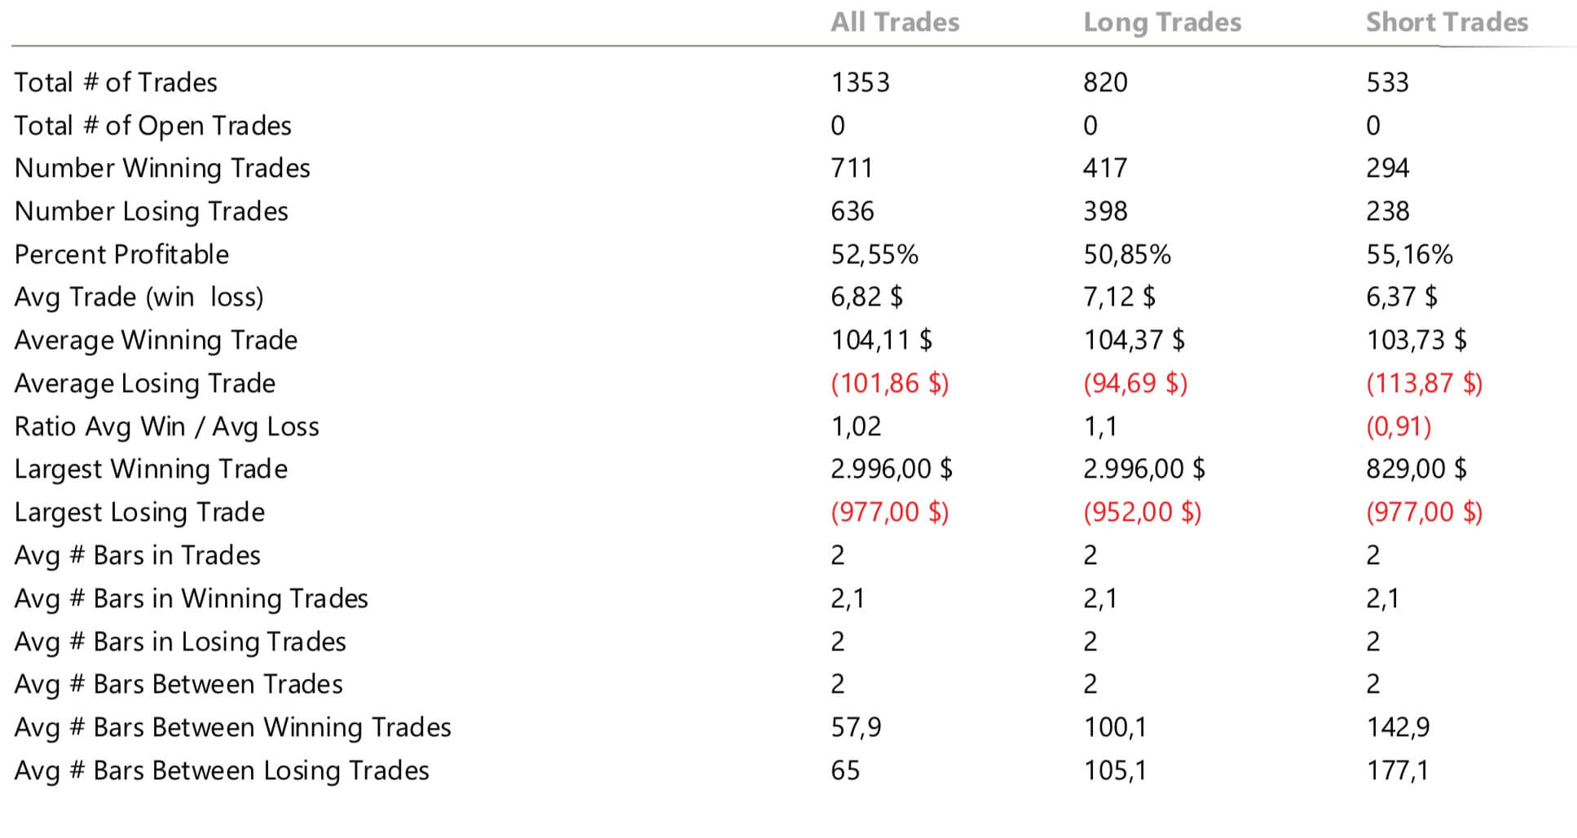Select Long Trades losing count 398
1577x838 pixels.
coord(1105,211)
